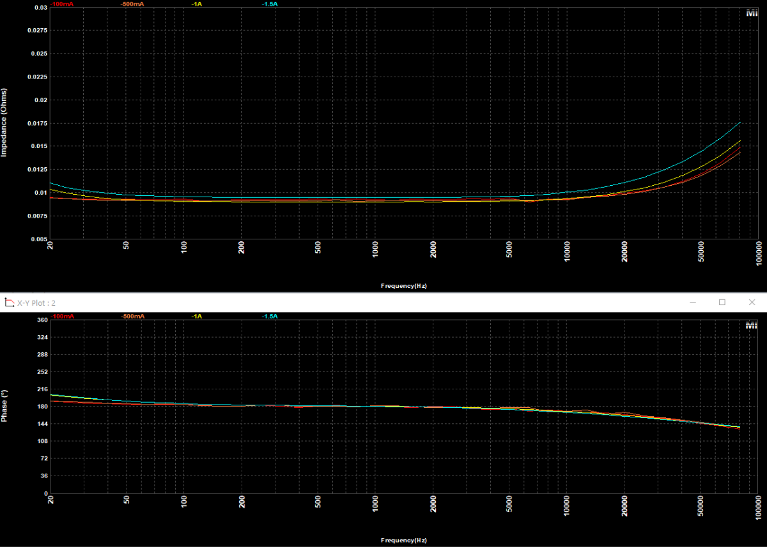This screenshot has height=547, width=767.
Task: Toggle the -500mA trace in impedance legend
Action: click(132, 3)
